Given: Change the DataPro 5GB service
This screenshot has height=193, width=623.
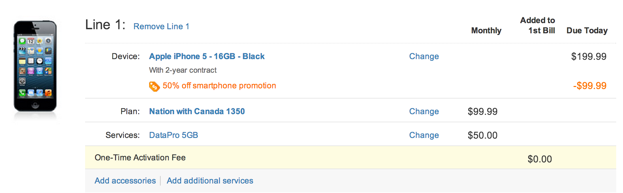Looking at the screenshot, I should [424, 135].
